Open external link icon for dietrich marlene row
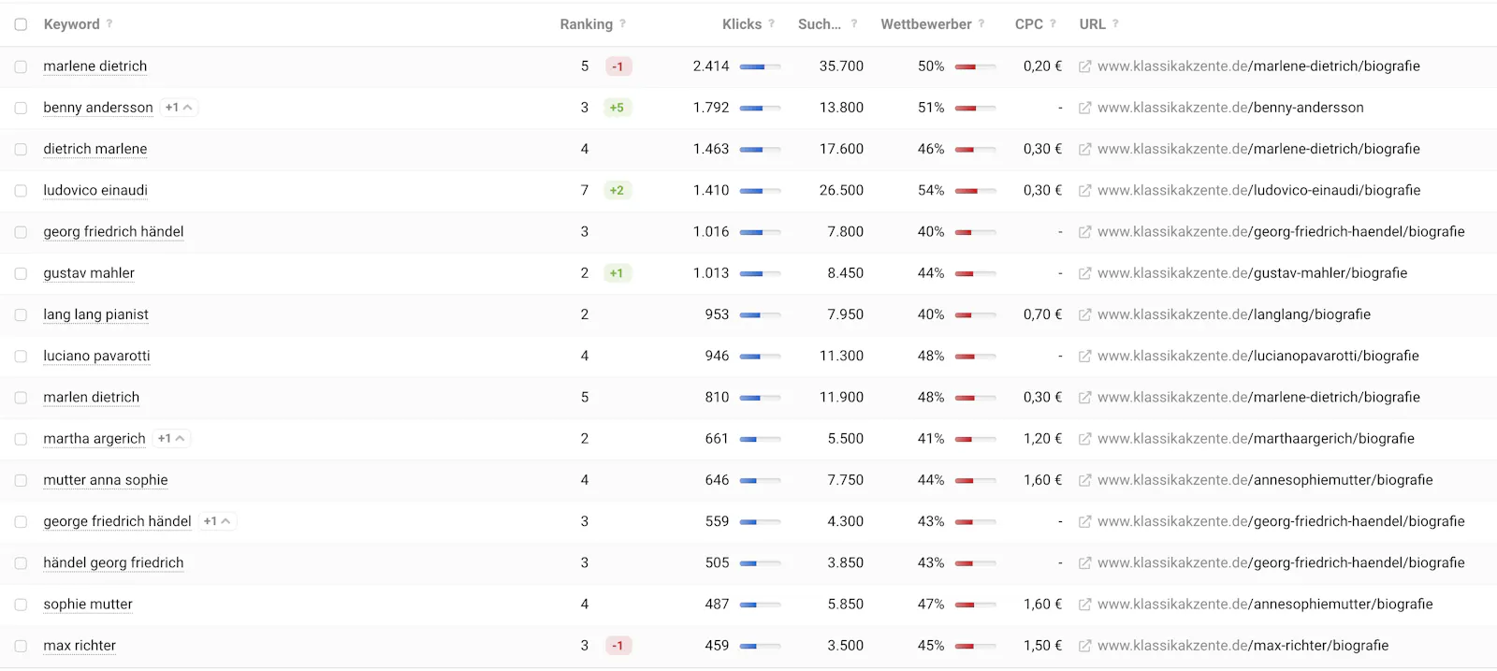 tap(1084, 149)
